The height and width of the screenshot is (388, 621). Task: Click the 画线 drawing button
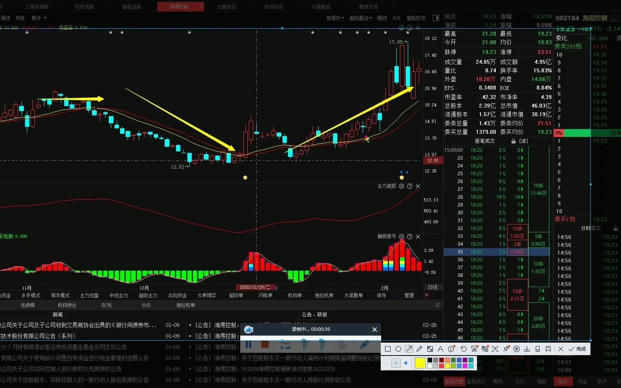coord(382,18)
